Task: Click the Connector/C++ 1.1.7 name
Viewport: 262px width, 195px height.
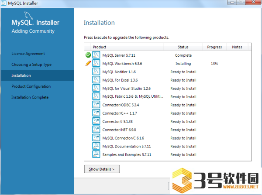Action: click(x=120, y=113)
